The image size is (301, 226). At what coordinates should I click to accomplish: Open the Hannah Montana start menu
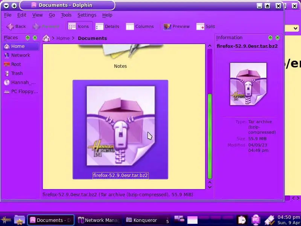click(6, 220)
